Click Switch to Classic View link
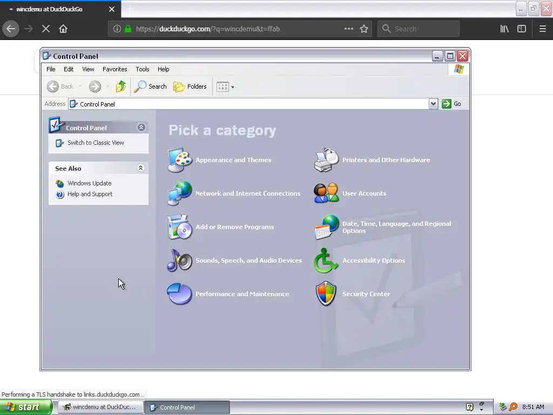 (96, 143)
